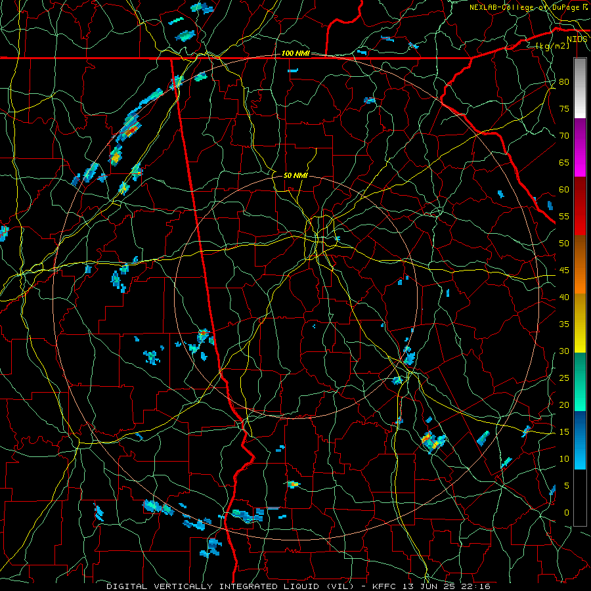Image resolution: width=591 pixels, height=591 pixels.
Task: Select the purple-magenta segment of the color scale
Action: pos(580,147)
